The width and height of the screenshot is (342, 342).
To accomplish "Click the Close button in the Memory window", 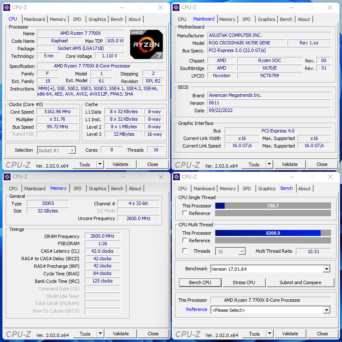I will coord(153,334).
